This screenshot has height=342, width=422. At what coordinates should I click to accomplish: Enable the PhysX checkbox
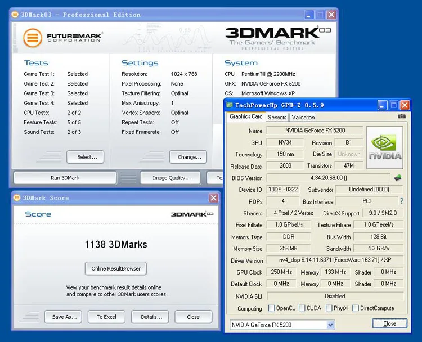[329, 308]
